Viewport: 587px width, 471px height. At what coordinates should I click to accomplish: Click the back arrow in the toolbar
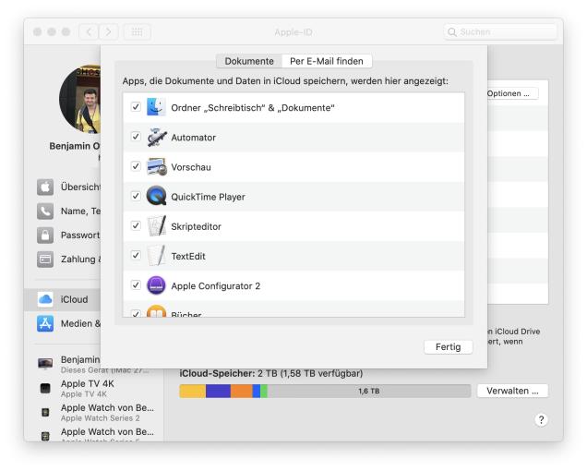pos(89,32)
